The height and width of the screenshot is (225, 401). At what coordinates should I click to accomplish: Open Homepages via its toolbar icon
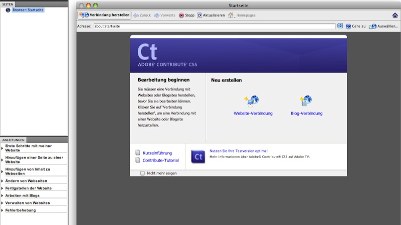pyautogui.click(x=231, y=15)
